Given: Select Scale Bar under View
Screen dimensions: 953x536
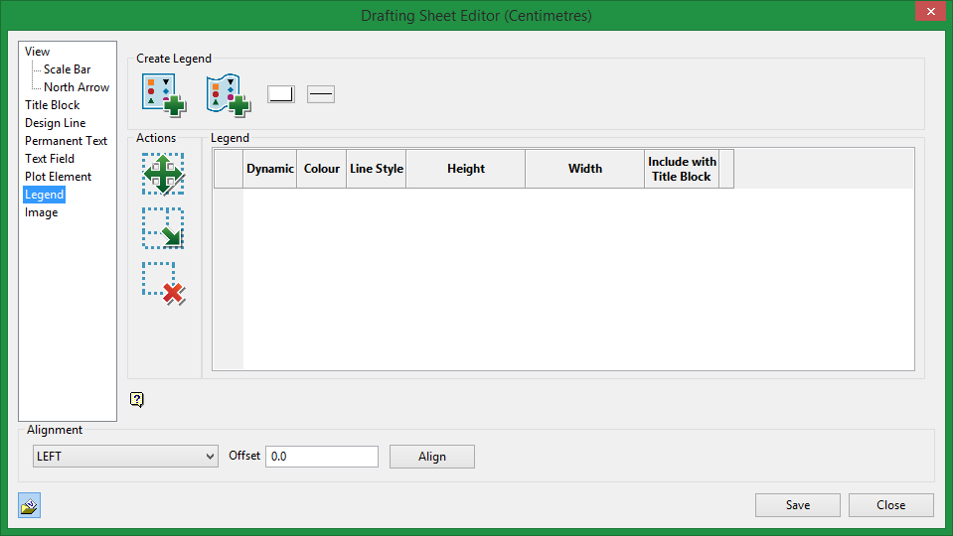Looking at the screenshot, I should pyautogui.click(x=67, y=69).
